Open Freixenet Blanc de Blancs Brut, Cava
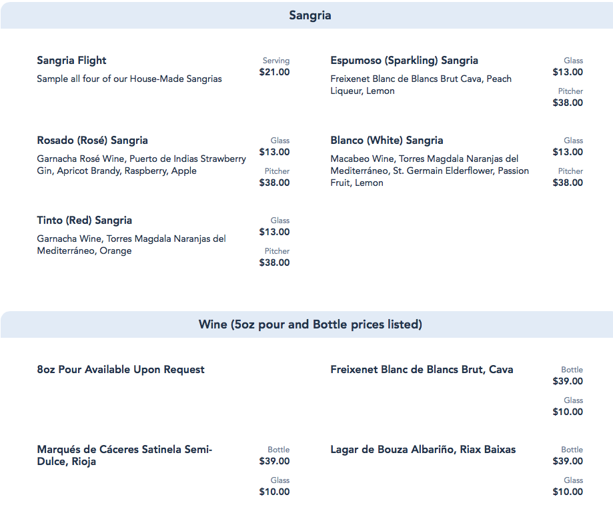The image size is (613, 517). [422, 370]
